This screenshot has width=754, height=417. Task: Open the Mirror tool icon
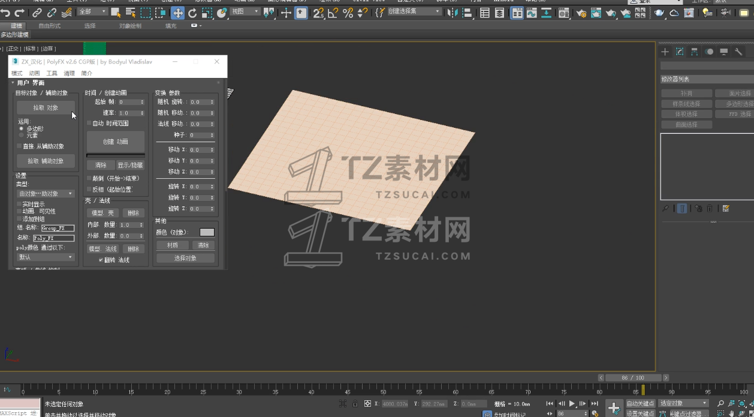pyautogui.click(x=453, y=13)
